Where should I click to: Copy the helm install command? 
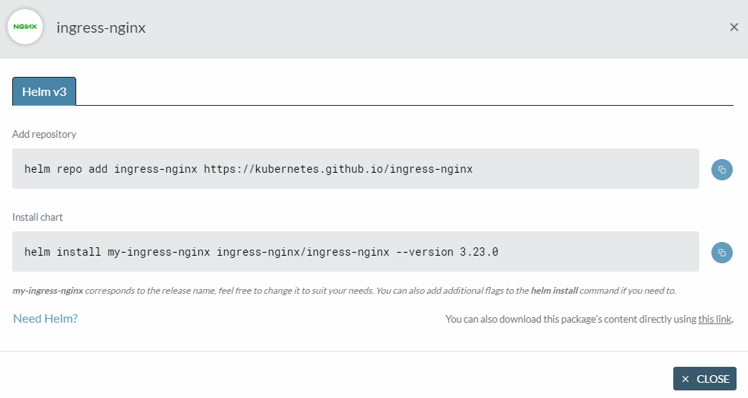coord(722,253)
